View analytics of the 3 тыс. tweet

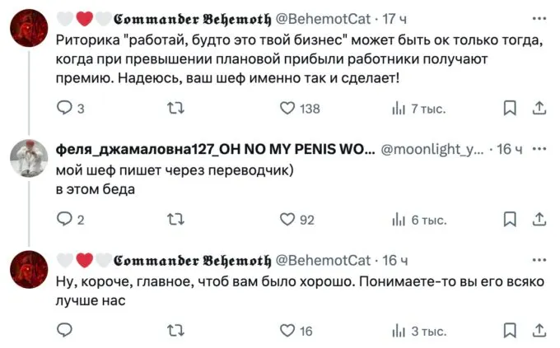point(399,331)
